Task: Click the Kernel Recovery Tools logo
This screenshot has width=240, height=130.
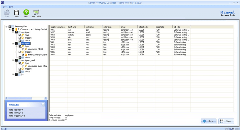Action: coord(227,13)
